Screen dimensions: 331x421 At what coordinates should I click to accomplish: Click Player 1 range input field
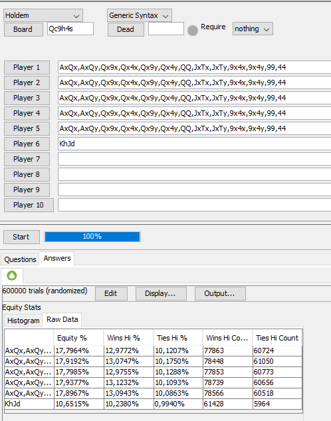click(195, 67)
